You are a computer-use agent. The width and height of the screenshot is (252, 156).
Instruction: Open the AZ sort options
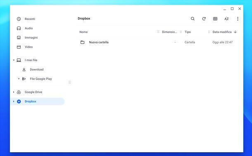point(226,19)
